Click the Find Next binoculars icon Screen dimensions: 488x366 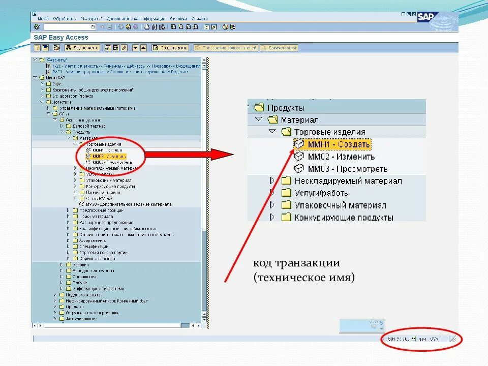162,27
